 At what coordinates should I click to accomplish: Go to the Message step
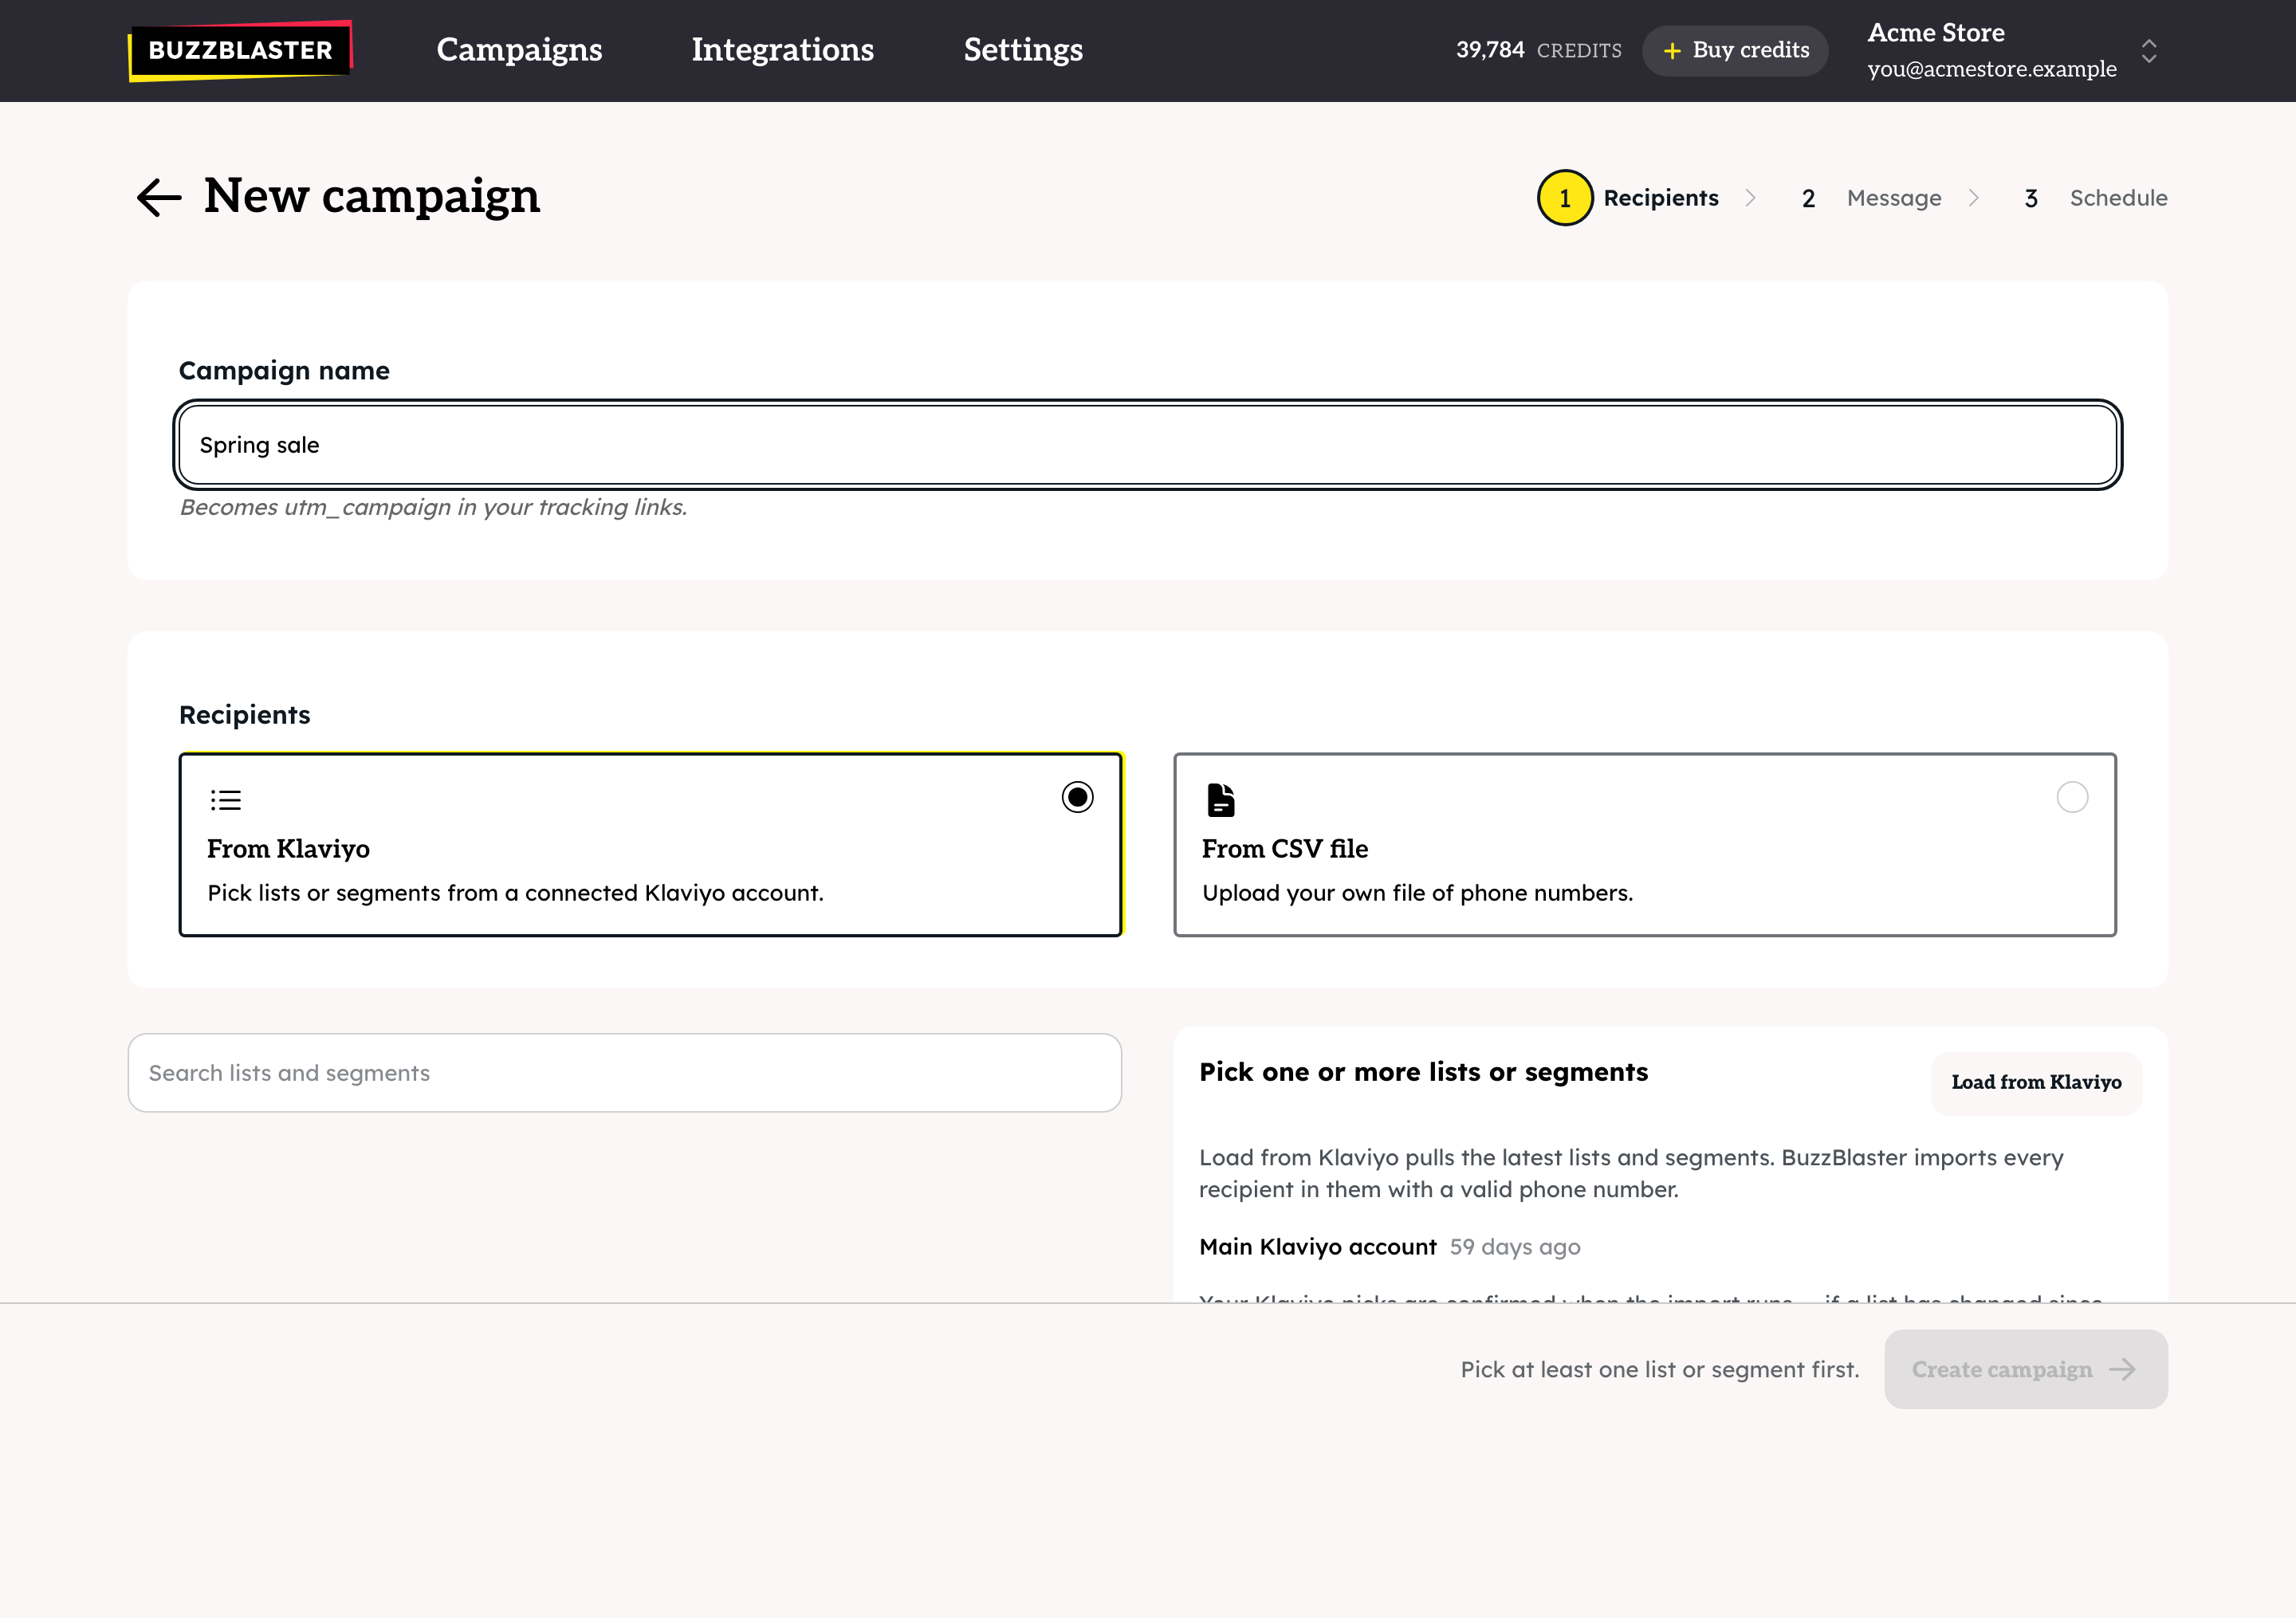(1894, 198)
